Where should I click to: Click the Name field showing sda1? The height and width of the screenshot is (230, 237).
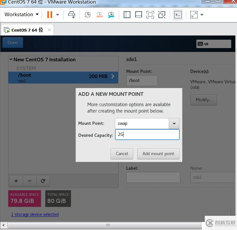pyautogui.click(x=213, y=177)
